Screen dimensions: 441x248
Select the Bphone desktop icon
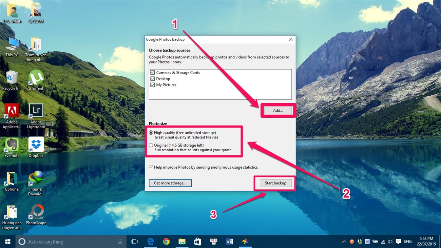click(12, 182)
